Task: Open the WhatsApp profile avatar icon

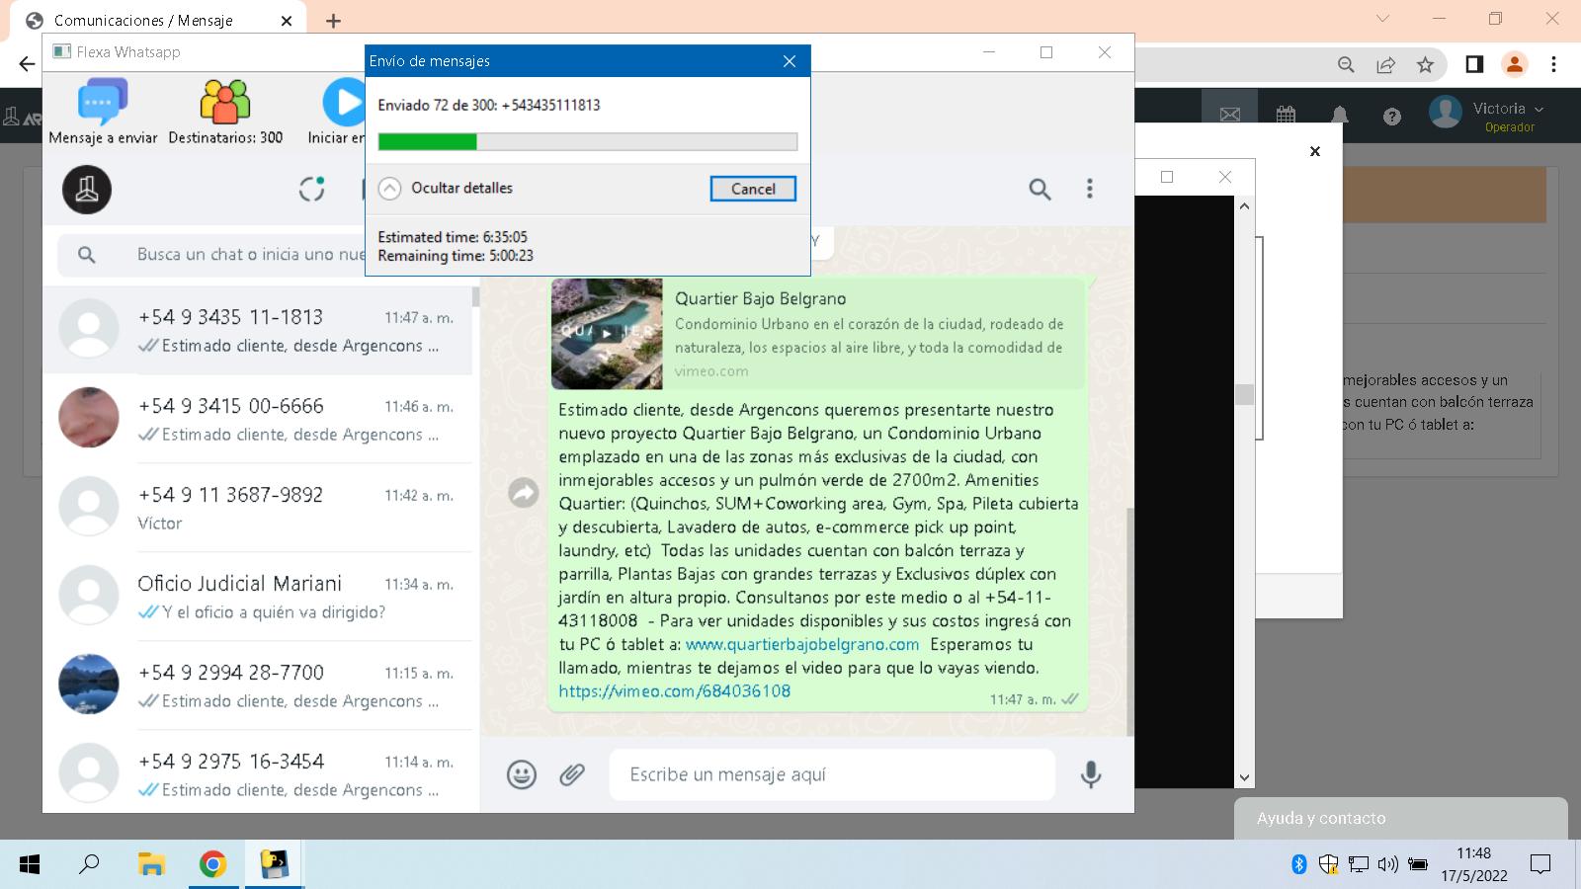Action: tap(87, 189)
